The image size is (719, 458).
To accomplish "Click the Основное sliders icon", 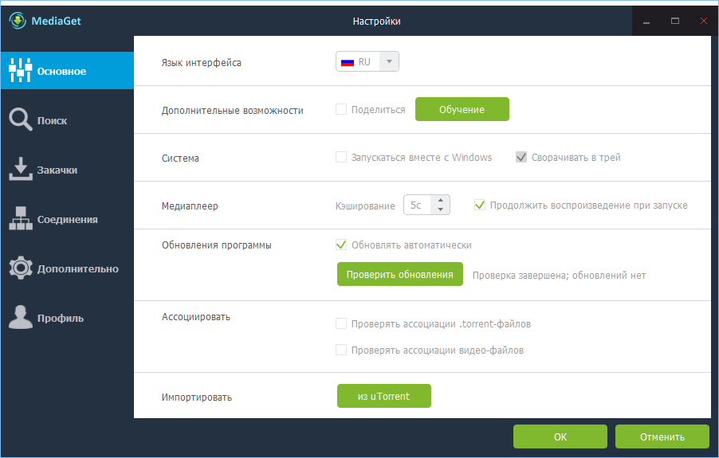I will tap(20, 71).
